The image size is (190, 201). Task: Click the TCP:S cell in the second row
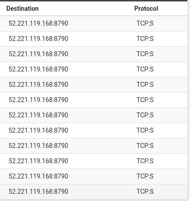(x=145, y=39)
